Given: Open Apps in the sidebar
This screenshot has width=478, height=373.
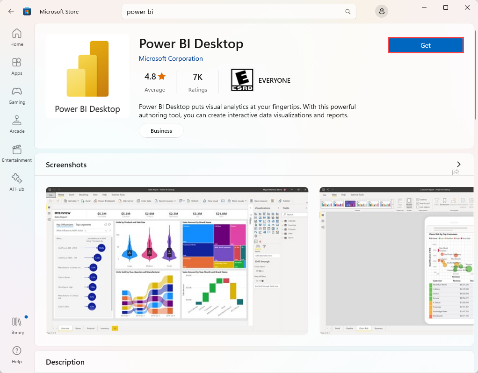Looking at the screenshot, I should (17, 66).
